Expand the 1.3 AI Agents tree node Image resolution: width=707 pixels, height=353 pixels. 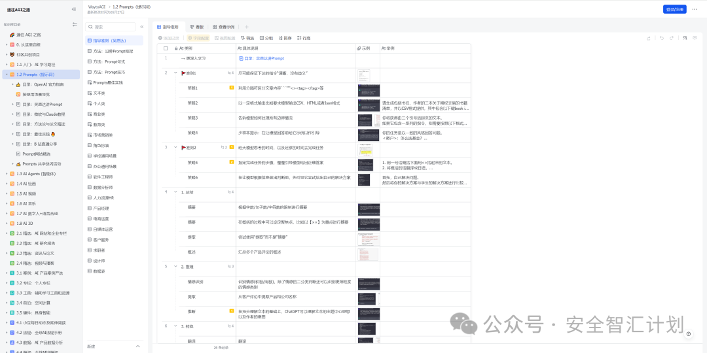point(7,174)
